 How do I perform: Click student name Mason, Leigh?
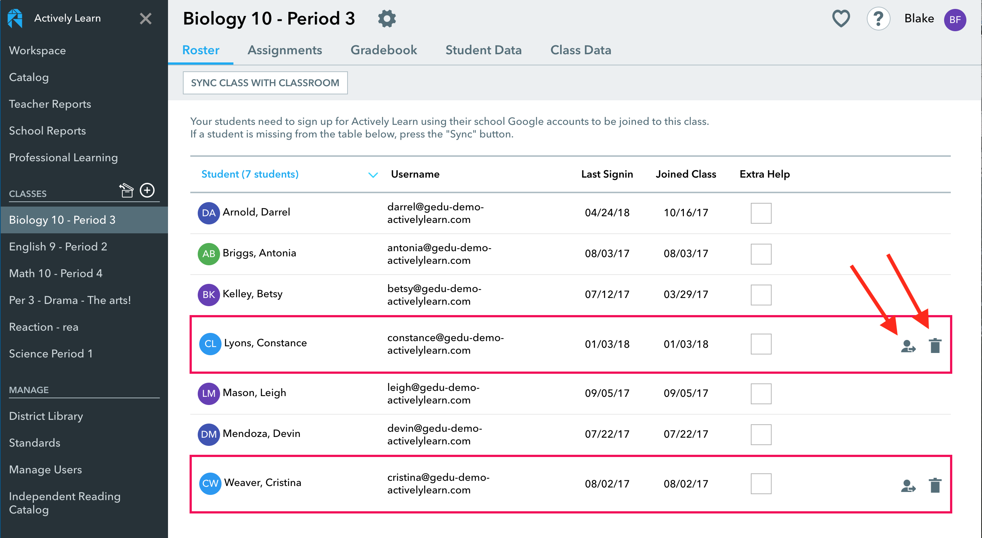pyautogui.click(x=254, y=392)
